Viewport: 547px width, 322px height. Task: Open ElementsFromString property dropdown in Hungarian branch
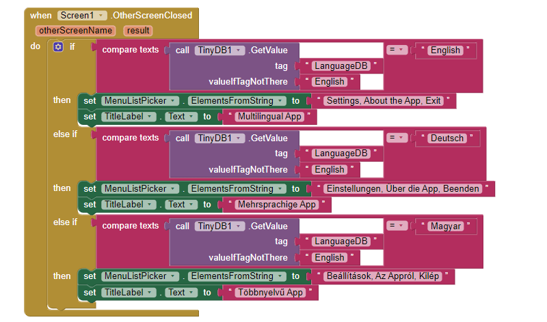pyautogui.click(x=237, y=276)
